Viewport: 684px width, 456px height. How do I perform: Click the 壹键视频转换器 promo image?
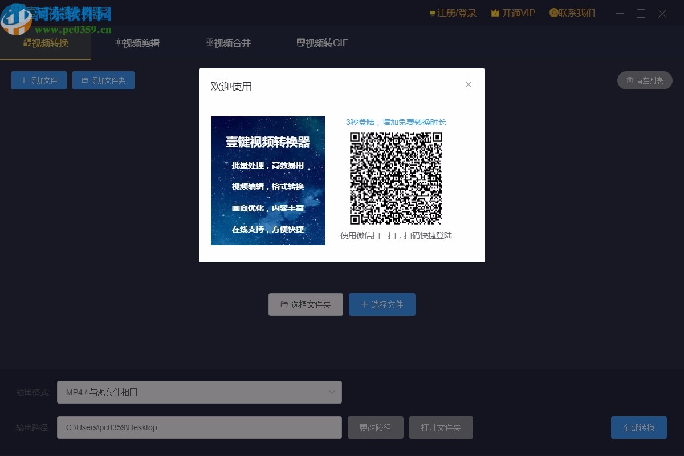268,181
